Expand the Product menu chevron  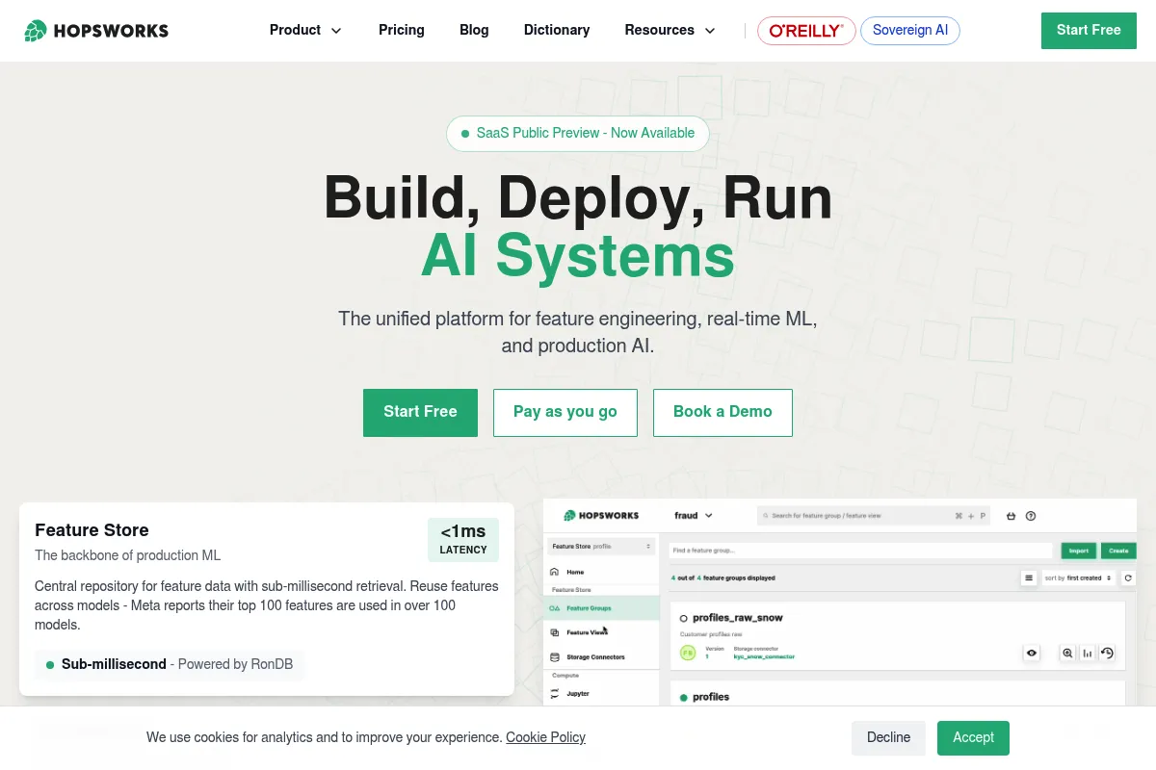click(336, 31)
